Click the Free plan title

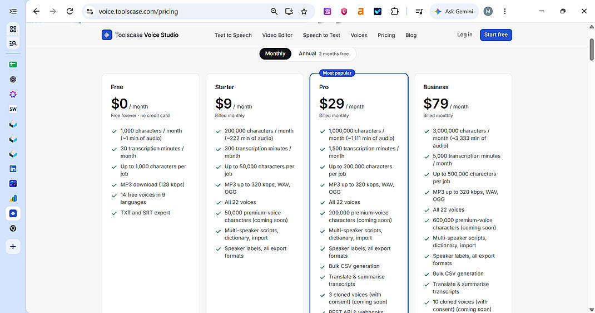[x=117, y=87]
